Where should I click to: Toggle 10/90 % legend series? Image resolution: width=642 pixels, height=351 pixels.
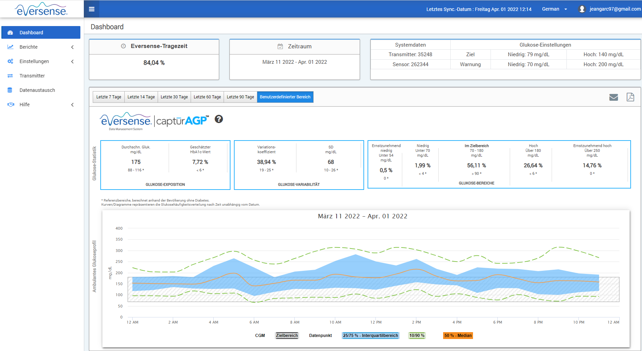tap(417, 336)
